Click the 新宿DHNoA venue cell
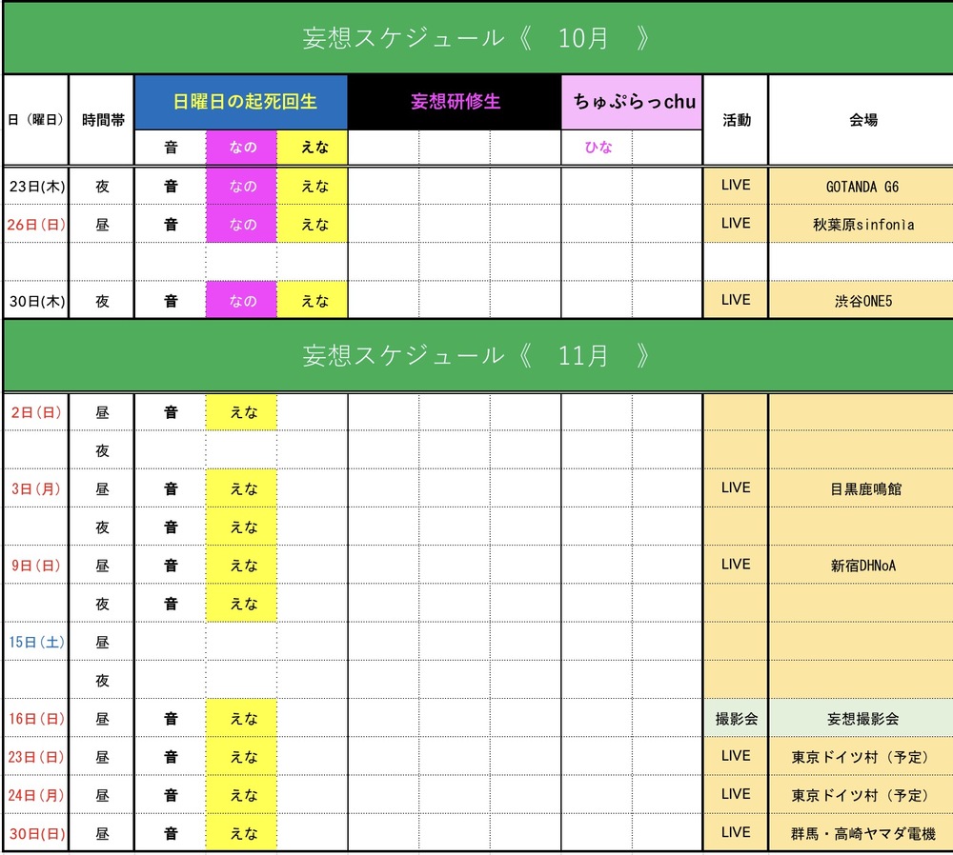The image size is (953, 855). pyautogui.click(x=862, y=565)
